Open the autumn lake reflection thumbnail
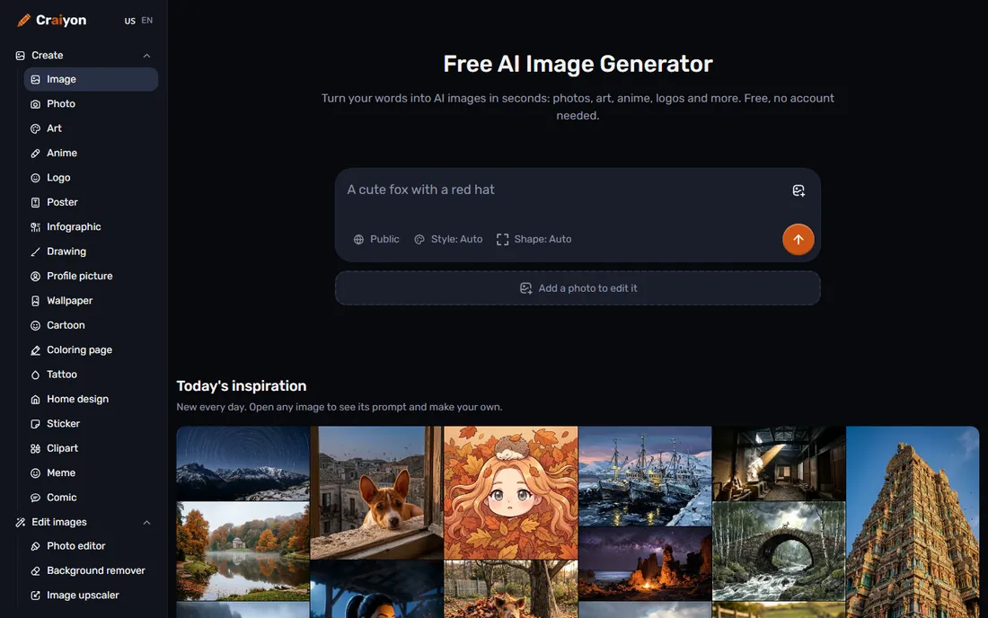 pyautogui.click(x=243, y=552)
